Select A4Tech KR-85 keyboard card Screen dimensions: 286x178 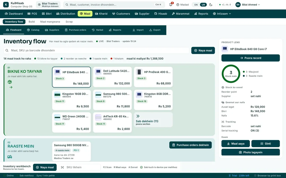[112, 122]
